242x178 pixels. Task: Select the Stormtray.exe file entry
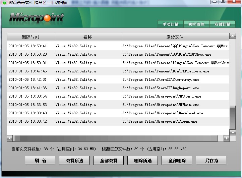coord(118,79)
